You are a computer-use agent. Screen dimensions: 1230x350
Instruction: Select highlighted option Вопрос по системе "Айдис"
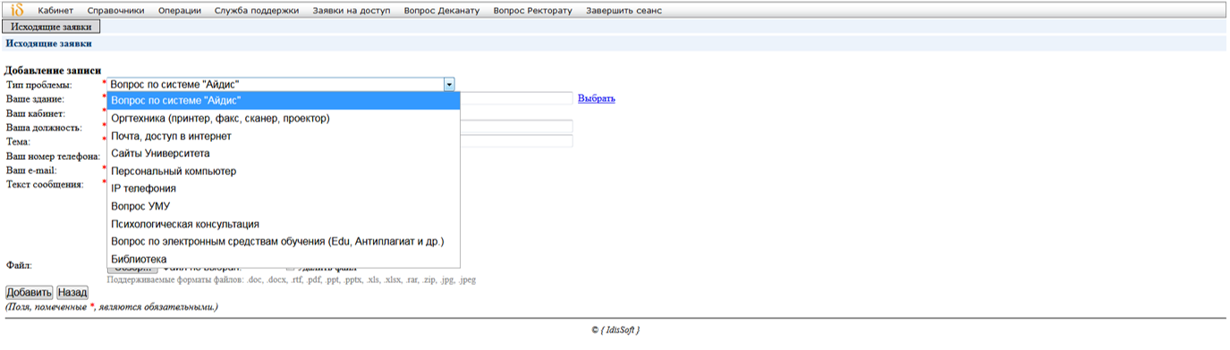point(283,101)
